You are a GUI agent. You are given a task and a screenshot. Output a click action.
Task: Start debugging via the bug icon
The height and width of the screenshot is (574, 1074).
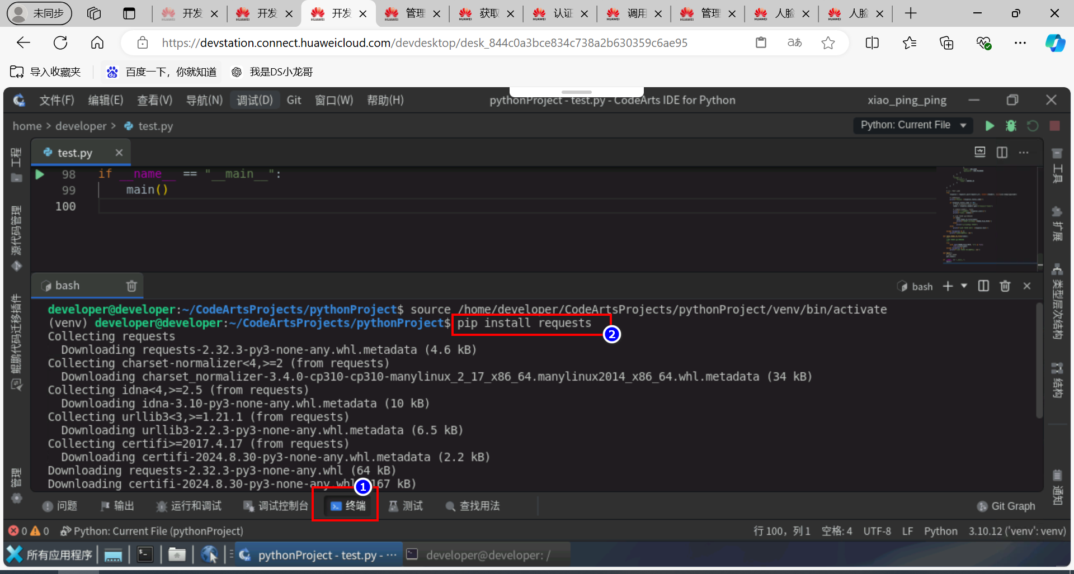tap(1011, 126)
